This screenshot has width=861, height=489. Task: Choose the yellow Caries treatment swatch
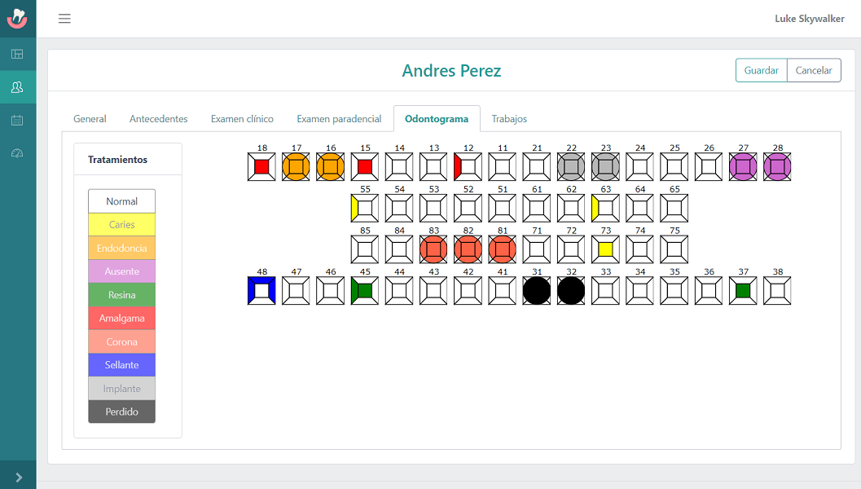click(121, 225)
